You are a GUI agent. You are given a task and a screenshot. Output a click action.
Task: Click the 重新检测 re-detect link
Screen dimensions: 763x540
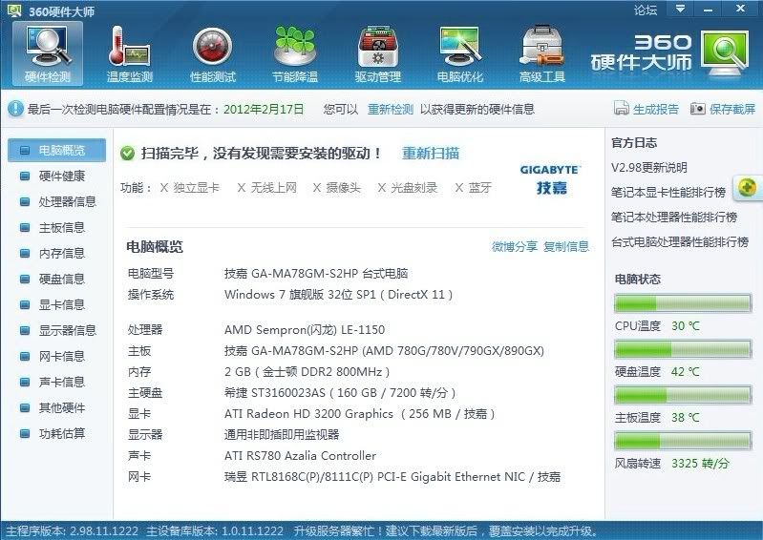[391, 109]
